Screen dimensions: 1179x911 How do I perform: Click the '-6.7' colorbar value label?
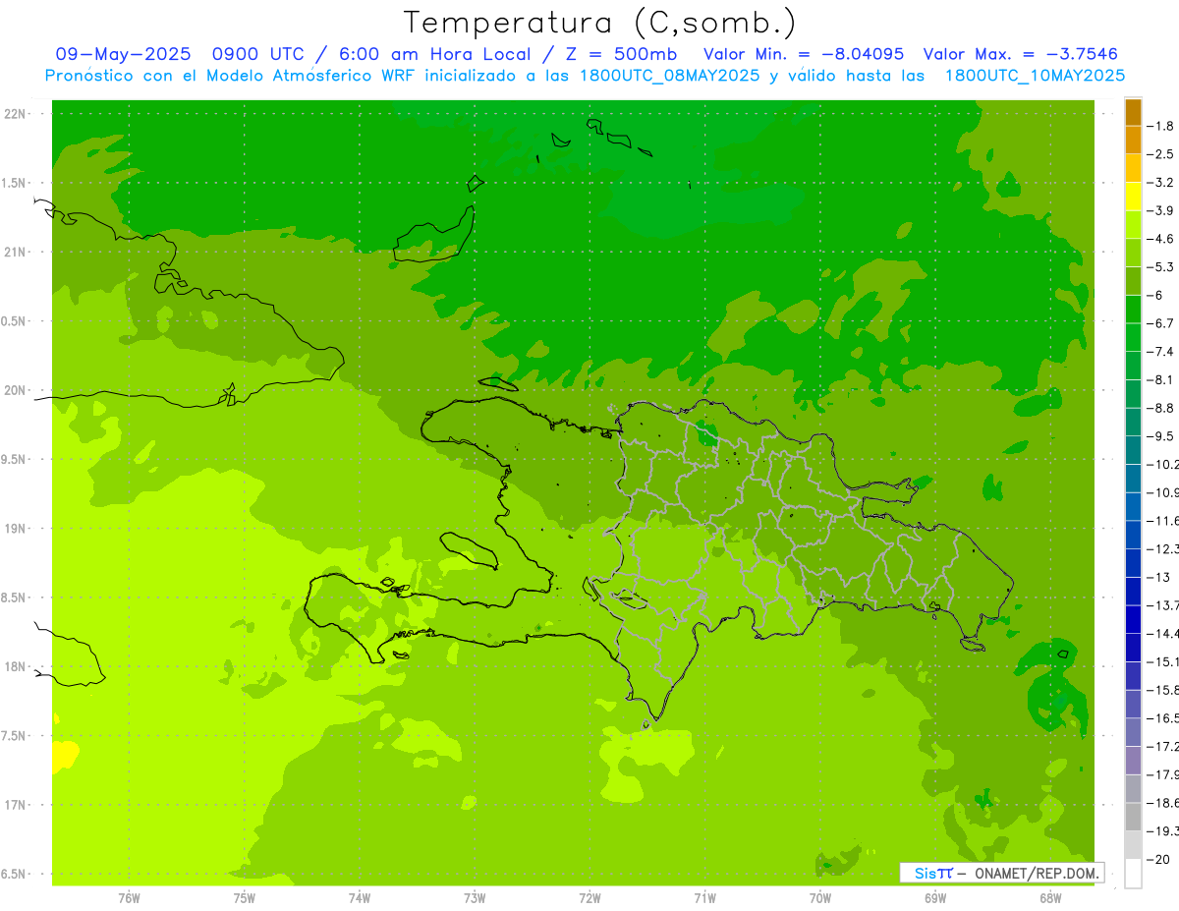pyautogui.click(x=1160, y=323)
